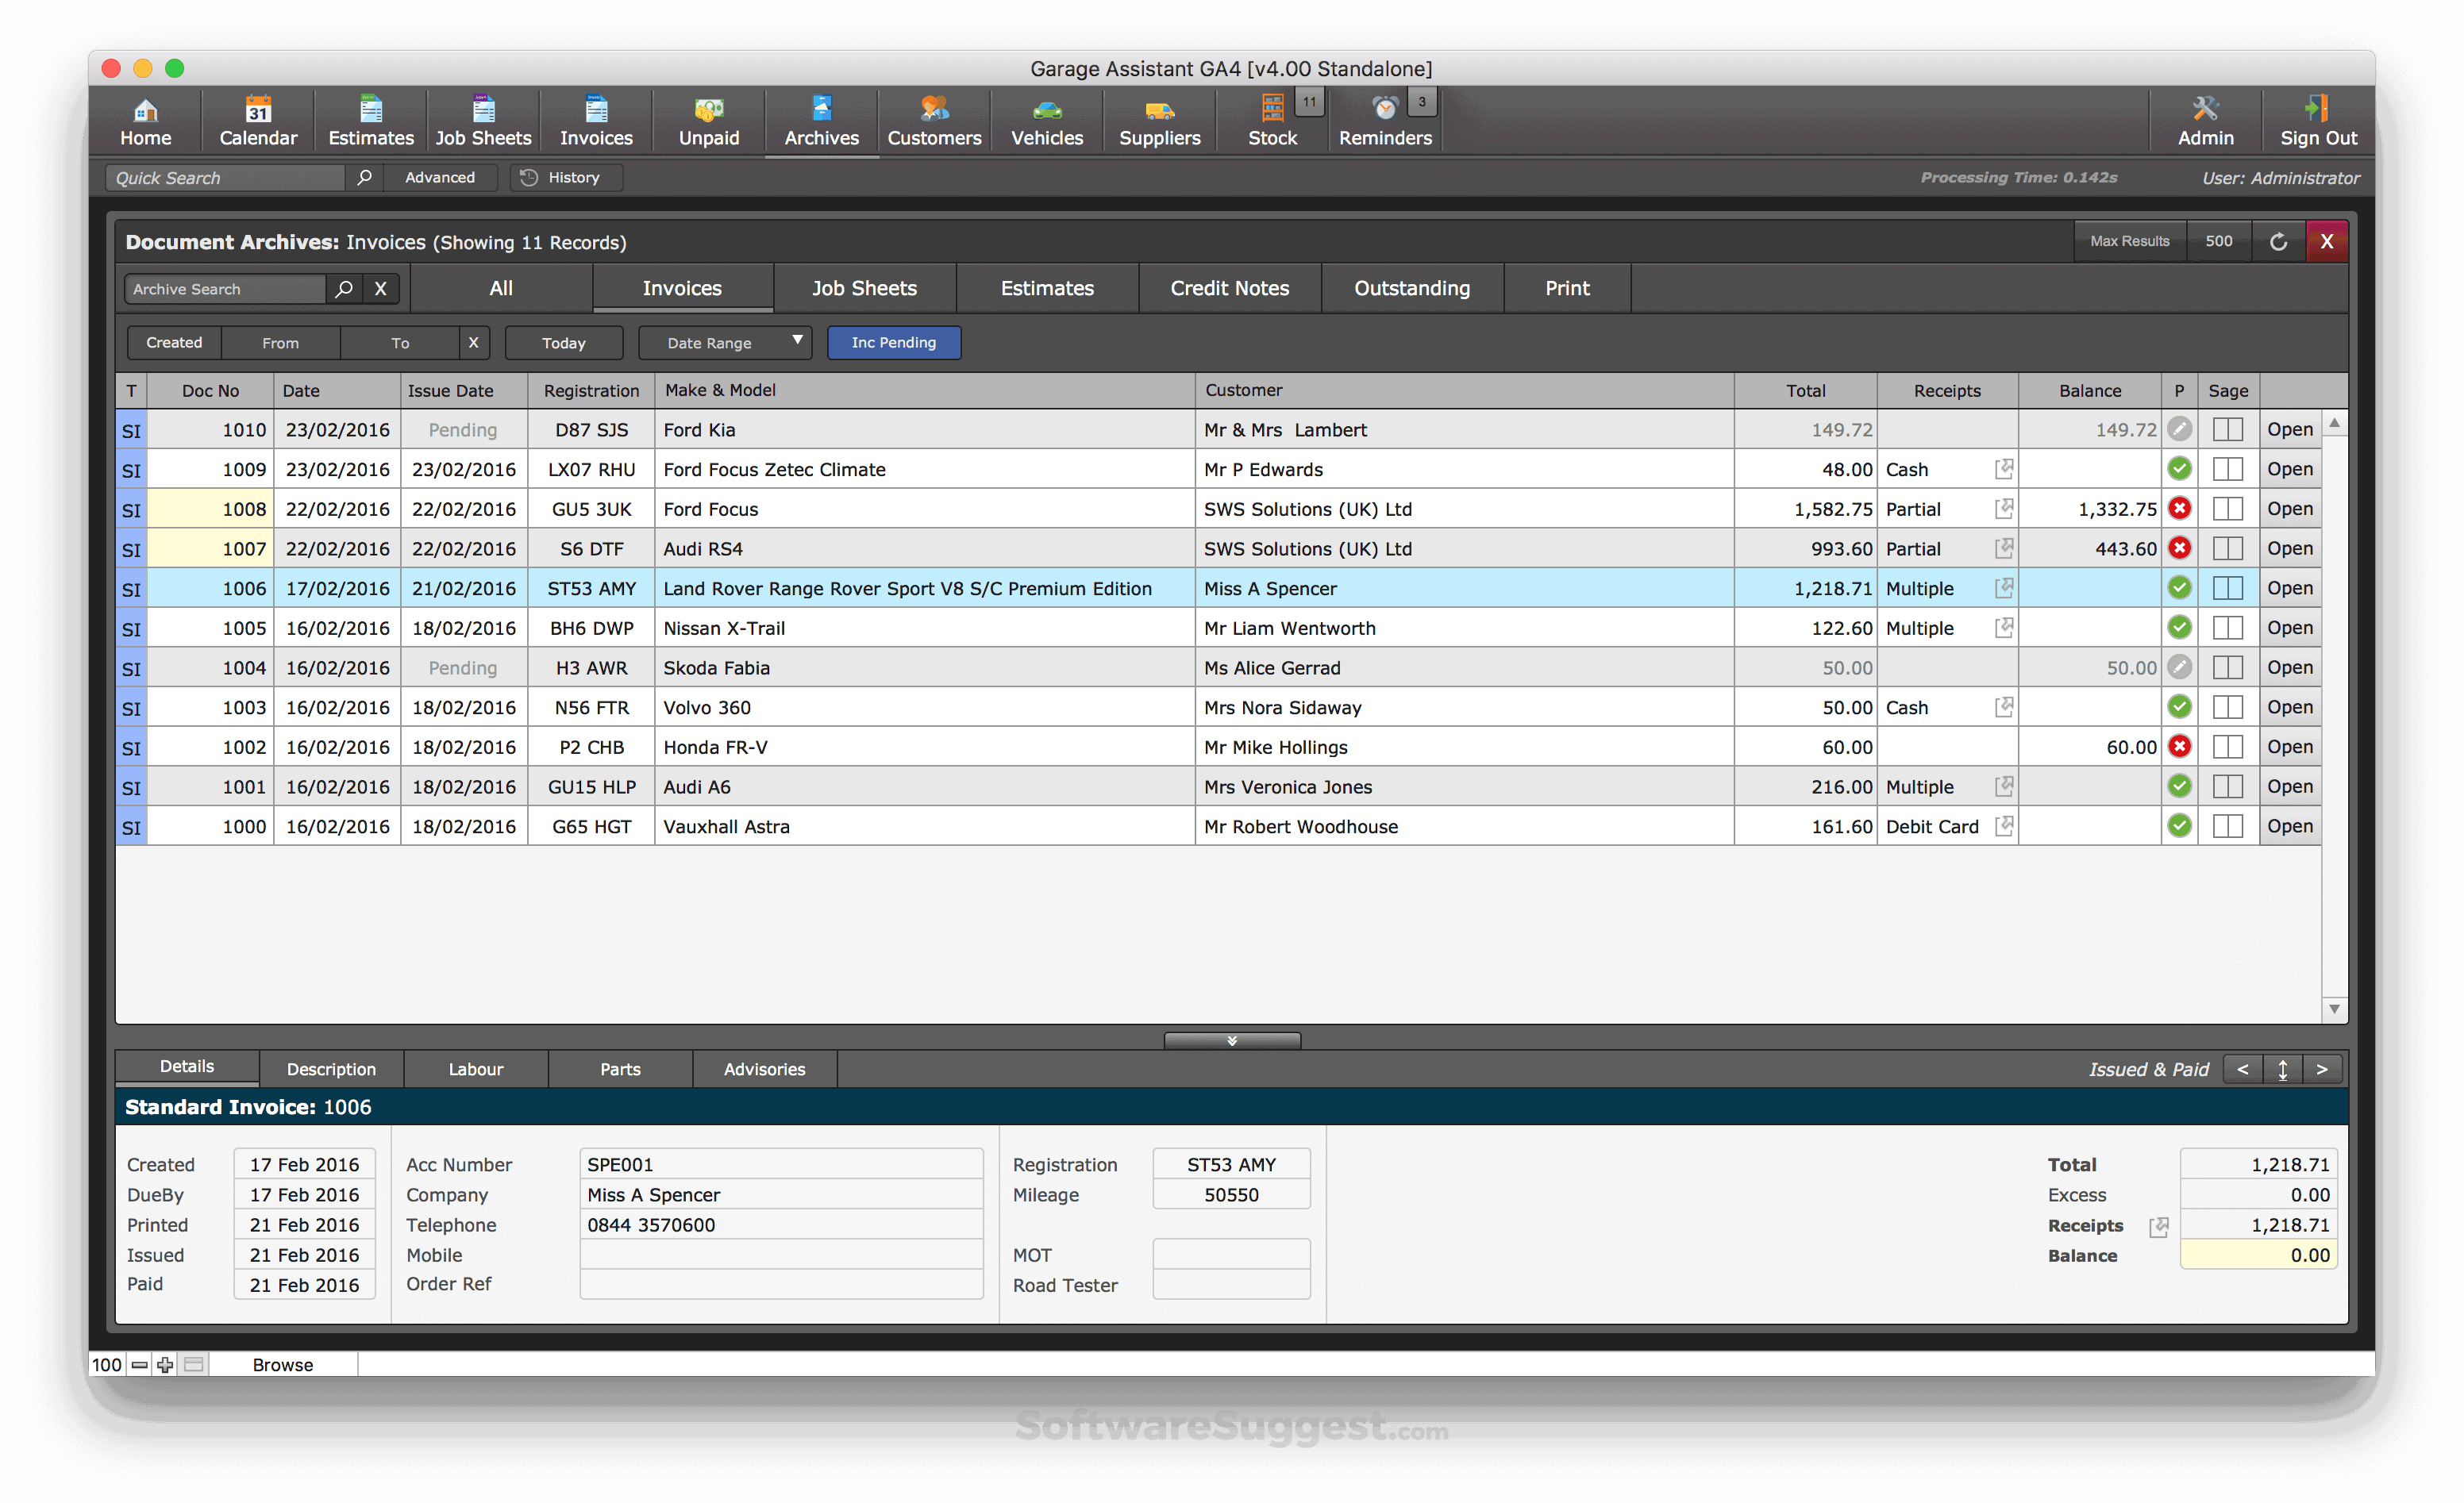Expand the Date Range dropdown

(797, 341)
